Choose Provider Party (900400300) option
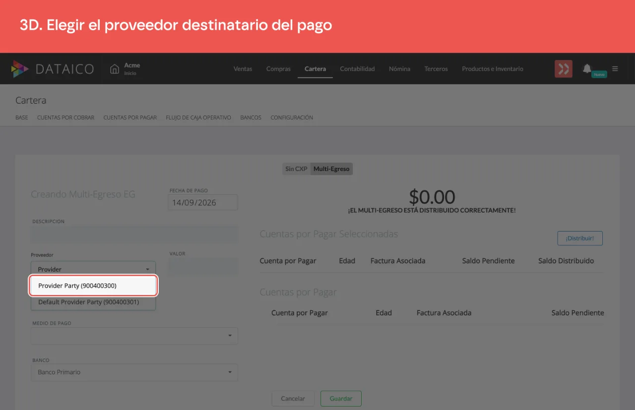This screenshot has height=410, width=635. click(93, 286)
